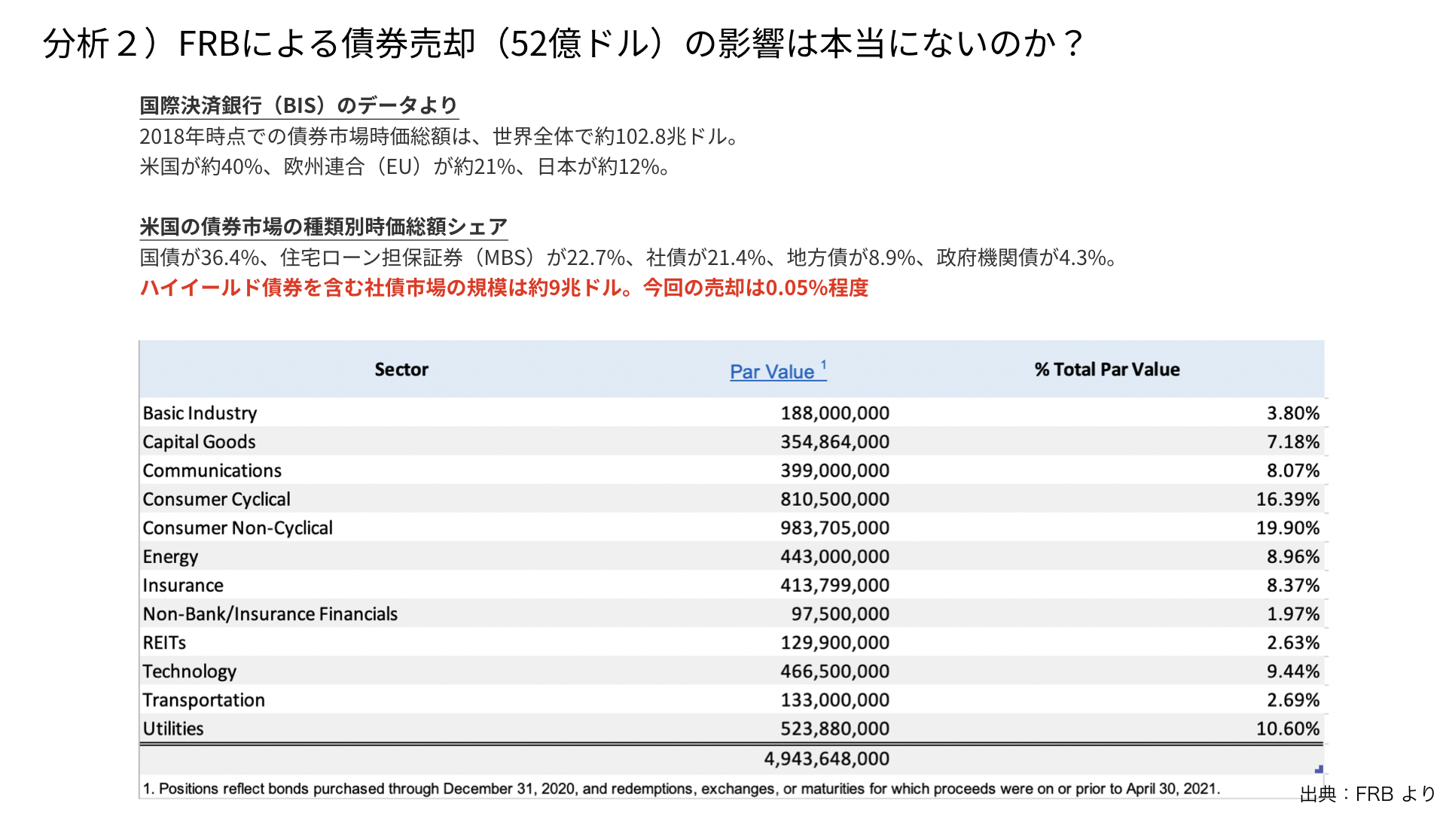Click the 354,864,000 par value cell
This screenshot has width=1446, height=813.
point(834,442)
